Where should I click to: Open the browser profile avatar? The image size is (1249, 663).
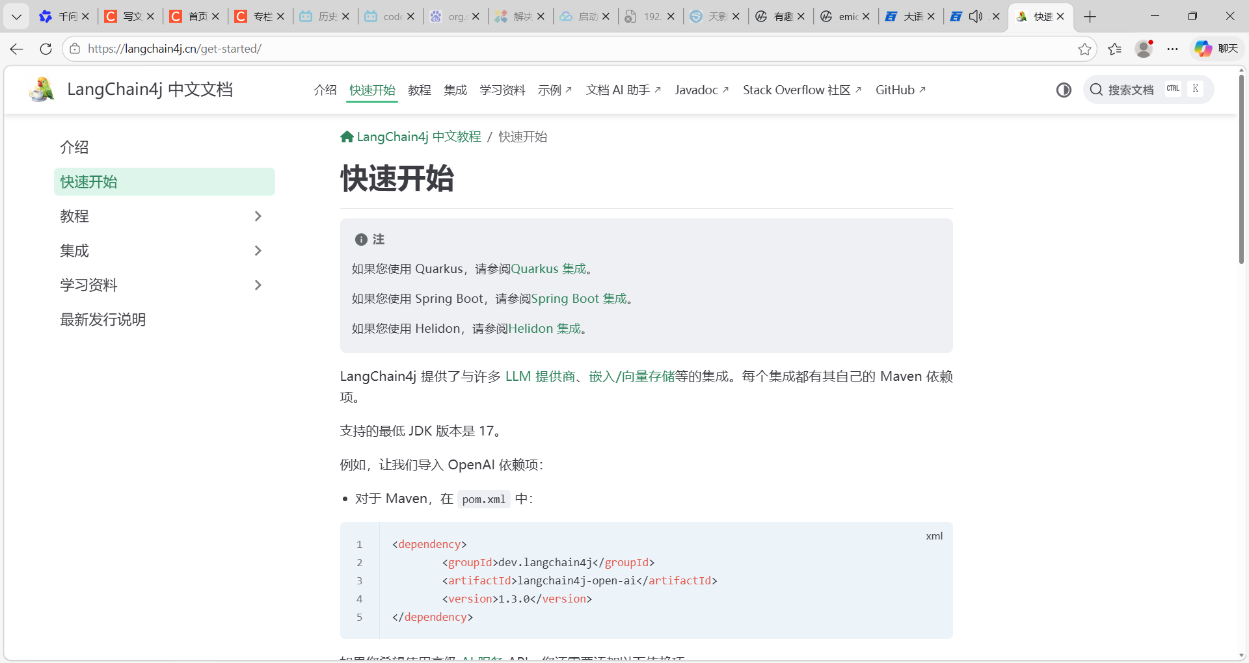click(x=1144, y=49)
